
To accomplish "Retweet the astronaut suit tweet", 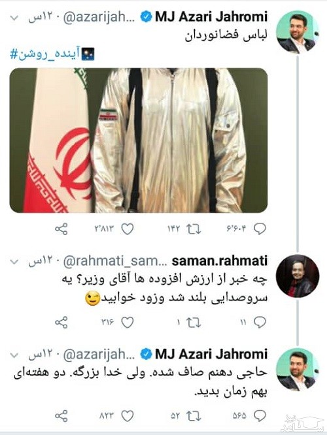I will pyautogui.click(x=194, y=229).
